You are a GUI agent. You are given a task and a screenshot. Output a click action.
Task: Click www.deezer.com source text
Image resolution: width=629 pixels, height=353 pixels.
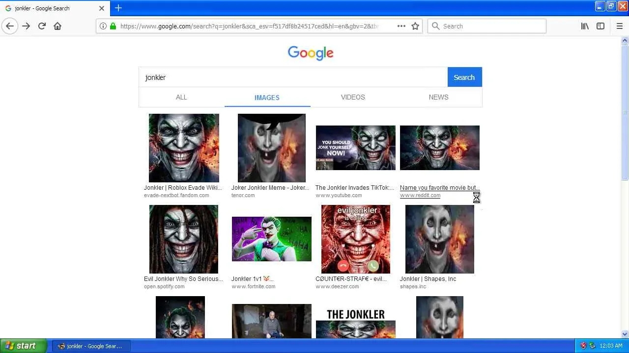[x=337, y=286]
